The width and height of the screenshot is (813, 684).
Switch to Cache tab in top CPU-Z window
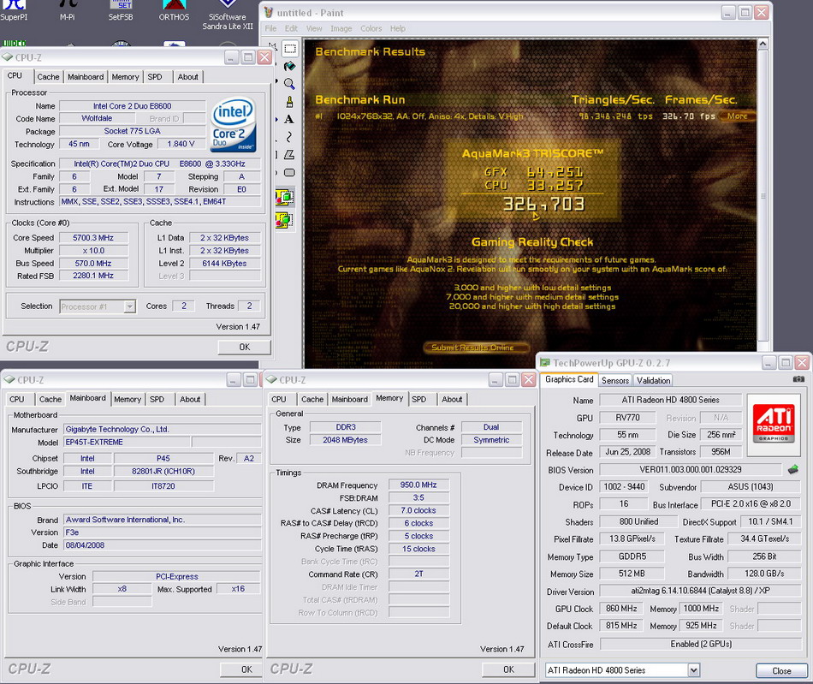(x=48, y=77)
